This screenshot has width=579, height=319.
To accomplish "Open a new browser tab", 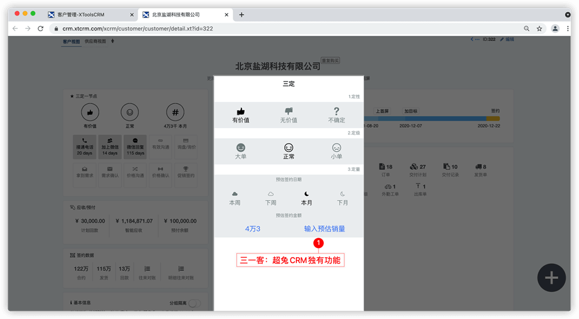I will click(x=241, y=14).
